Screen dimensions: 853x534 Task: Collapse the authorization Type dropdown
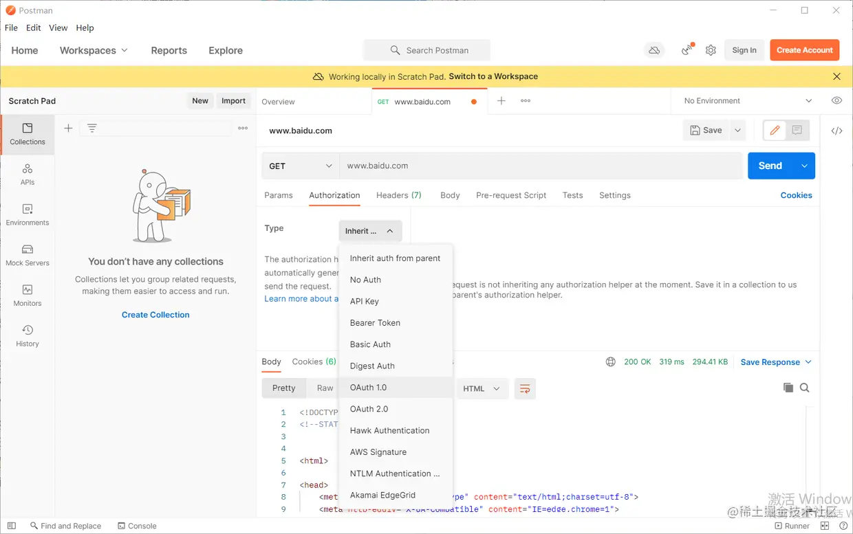click(x=370, y=231)
